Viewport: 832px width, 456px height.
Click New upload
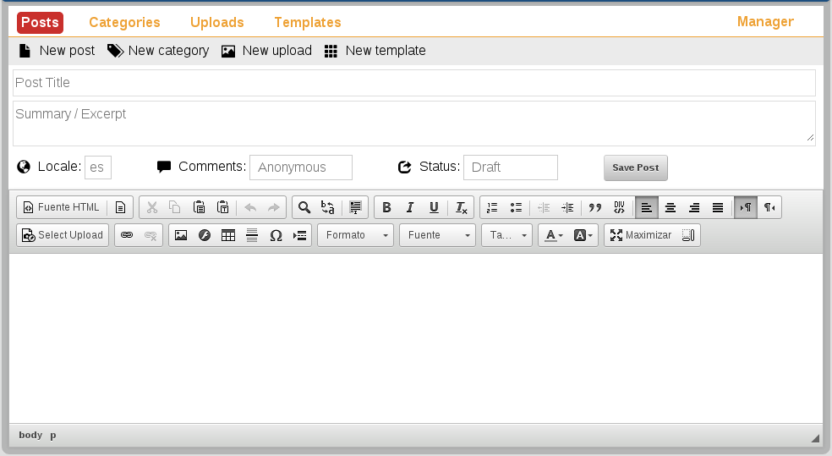point(266,51)
